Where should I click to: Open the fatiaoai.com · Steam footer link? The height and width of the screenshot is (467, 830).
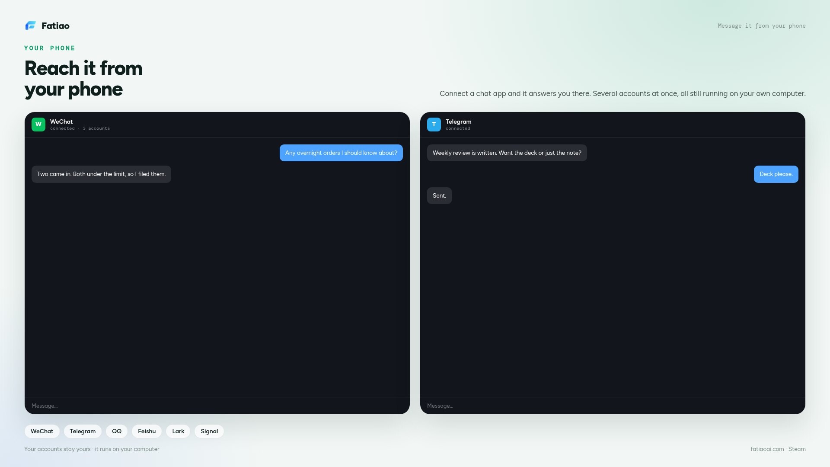tap(778, 449)
